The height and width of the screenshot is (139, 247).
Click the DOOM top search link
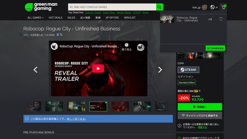tap(137, 12)
